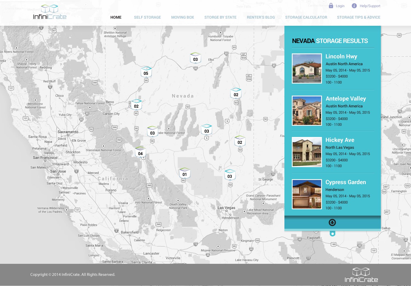Open the Lincoln Hwy listing title
Image resolution: width=411 pixels, height=286 pixels.
(x=341, y=56)
